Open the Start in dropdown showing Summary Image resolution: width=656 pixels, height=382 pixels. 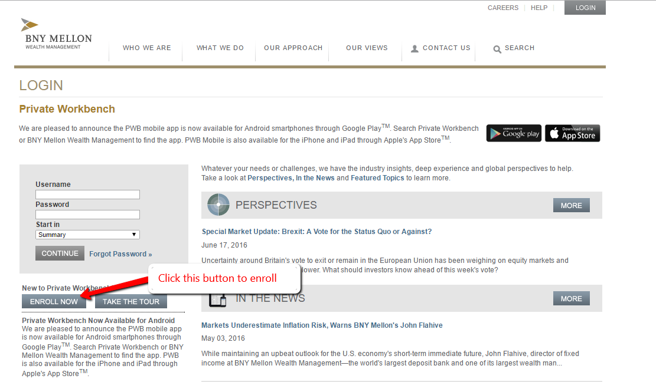click(87, 234)
